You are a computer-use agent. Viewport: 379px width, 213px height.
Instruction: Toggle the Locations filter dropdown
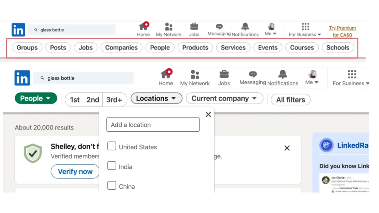pyautogui.click(x=157, y=98)
